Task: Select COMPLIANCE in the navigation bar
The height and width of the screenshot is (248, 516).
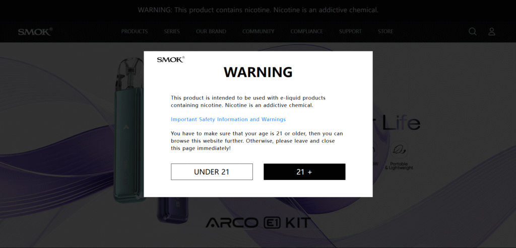Action: [306, 32]
